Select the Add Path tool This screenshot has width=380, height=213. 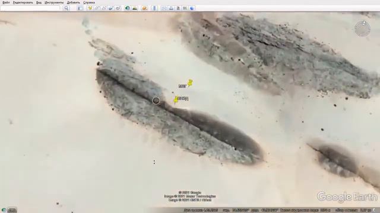click(104, 8)
